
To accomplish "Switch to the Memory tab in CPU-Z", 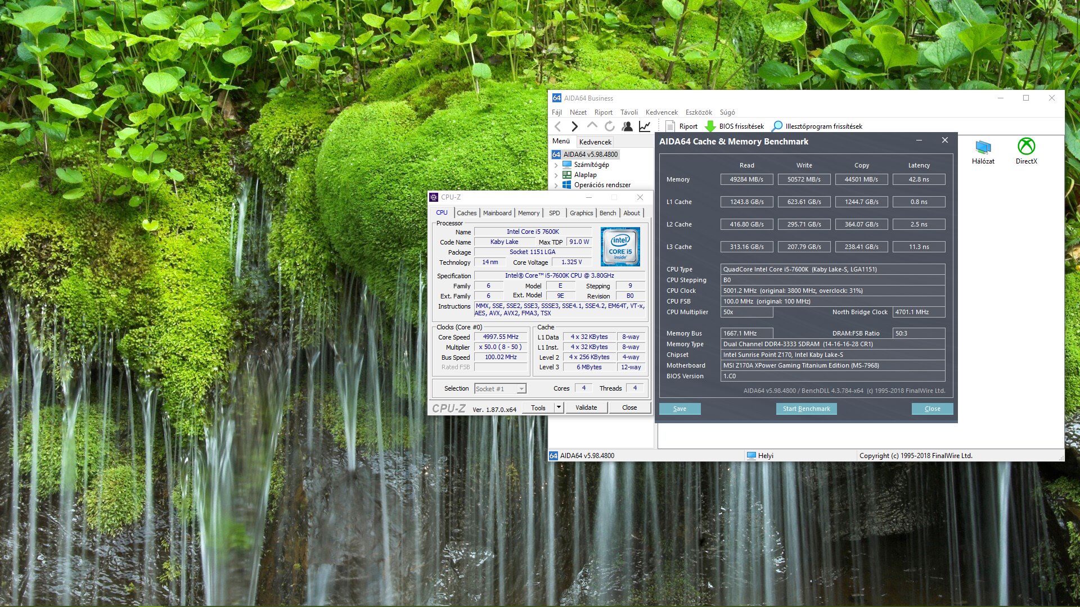I will [x=528, y=213].
